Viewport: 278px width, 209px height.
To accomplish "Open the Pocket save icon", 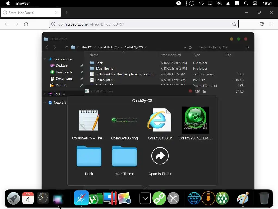I will pos(262,24).
